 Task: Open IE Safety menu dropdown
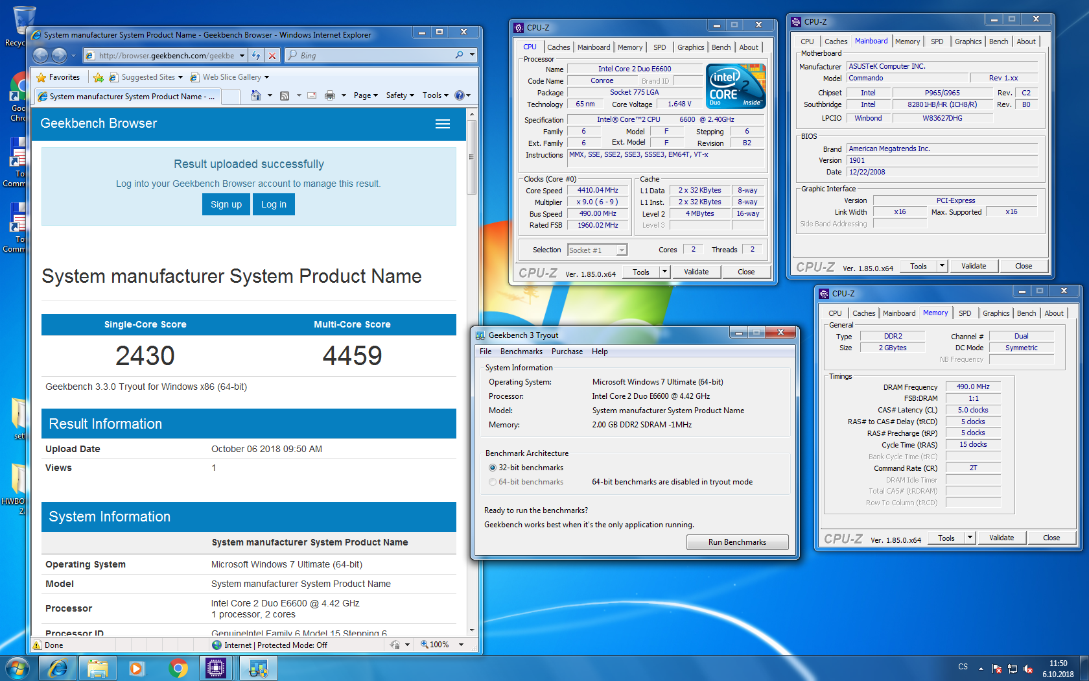[x=400, y=95]
